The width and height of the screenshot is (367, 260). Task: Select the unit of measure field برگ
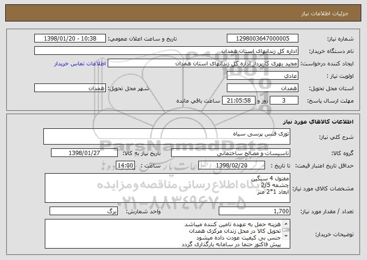[83, 211]
